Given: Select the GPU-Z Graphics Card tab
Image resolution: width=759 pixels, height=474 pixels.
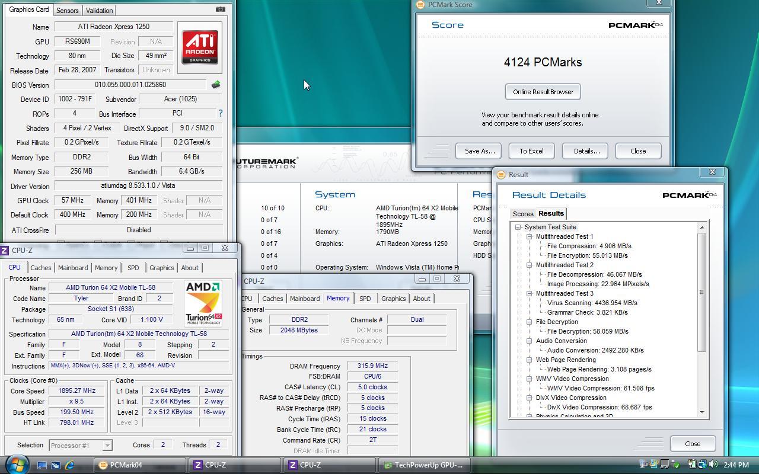Looking at the screenshot, I should (x=29, y=9).
